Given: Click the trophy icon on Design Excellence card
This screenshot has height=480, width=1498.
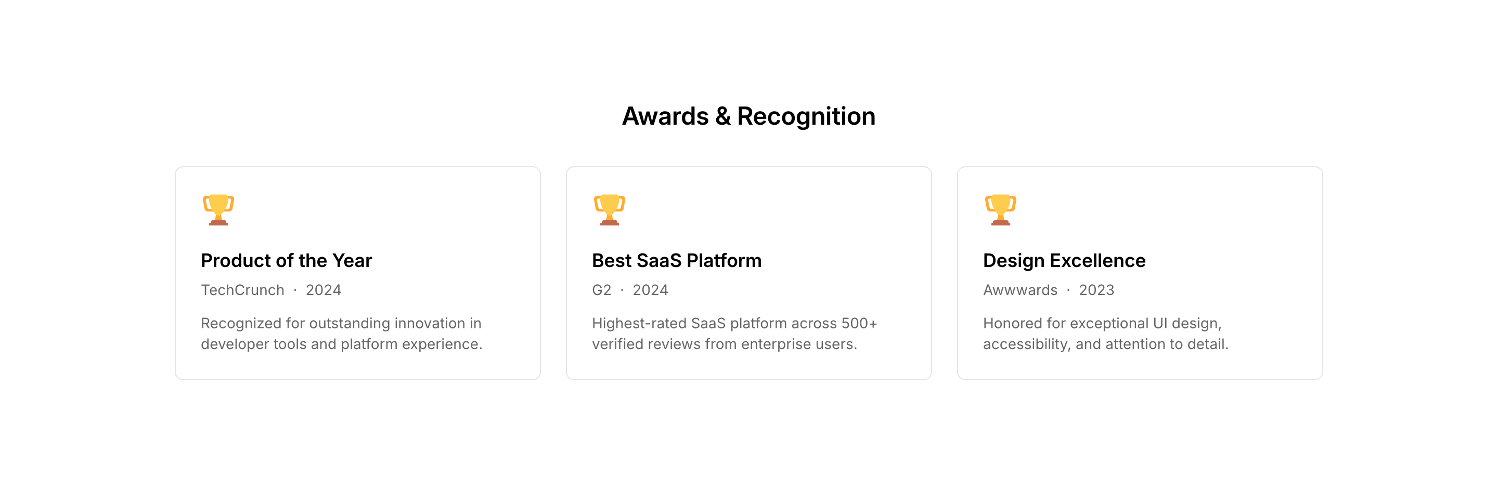Looking at the screenshot, I should click(1000, 210).
